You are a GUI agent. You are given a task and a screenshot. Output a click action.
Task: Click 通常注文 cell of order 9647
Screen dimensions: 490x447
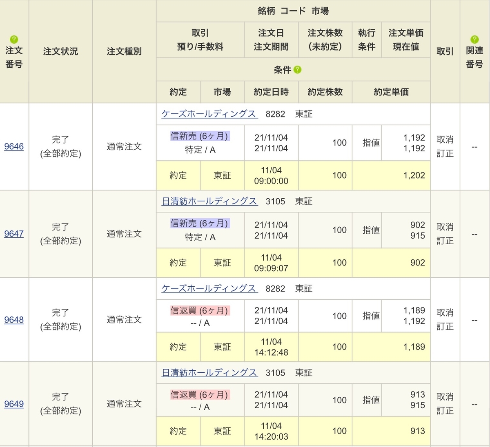124,234
